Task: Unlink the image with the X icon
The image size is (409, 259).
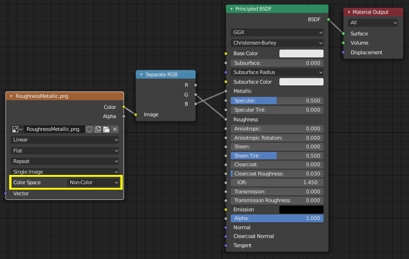Action: [x=115, y=129]
